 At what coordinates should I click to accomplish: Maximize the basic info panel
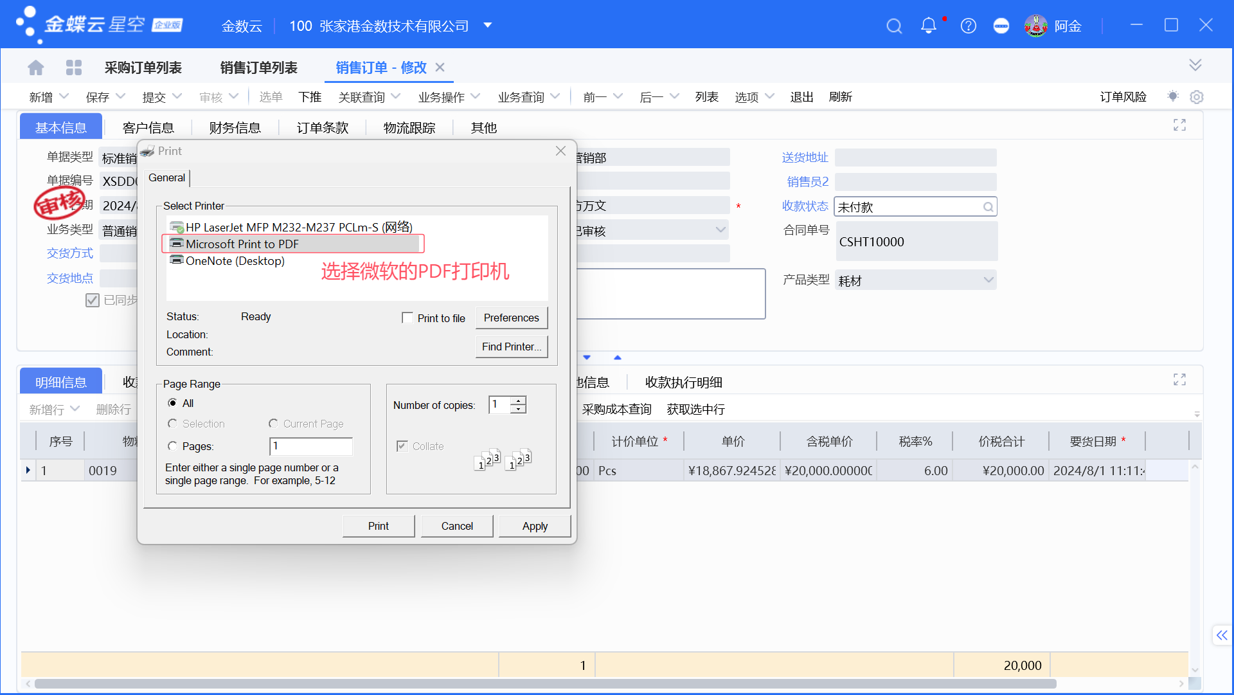1179,125
